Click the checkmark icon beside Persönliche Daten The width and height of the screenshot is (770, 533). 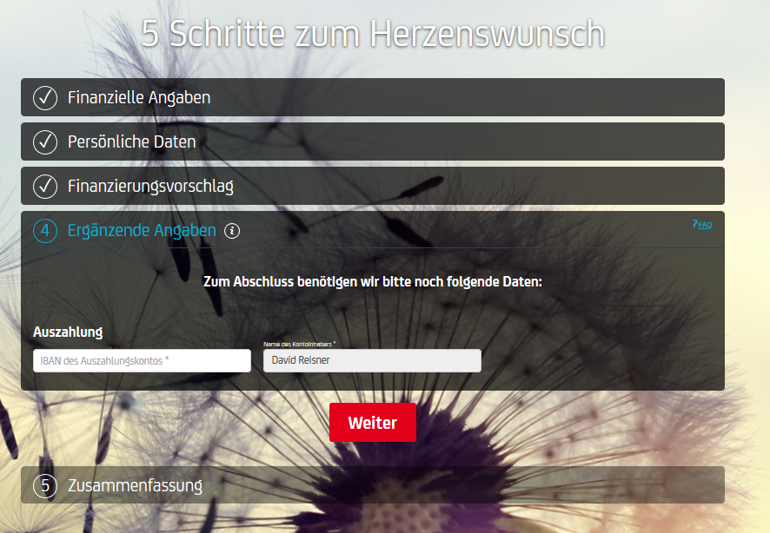pos(45,141)
